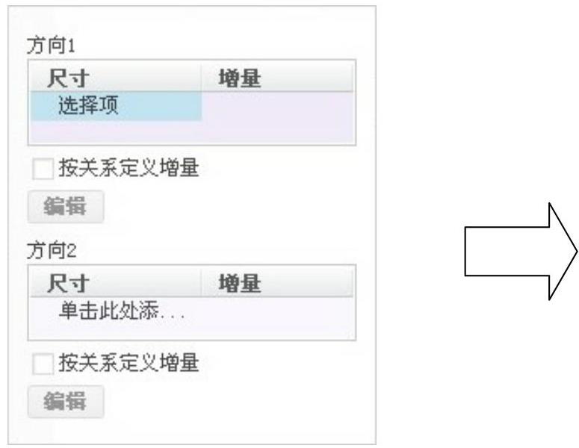Image resolution: width=579 pixels, height=448 pixels.
Task: Click the 增量 cell beside 选择项
Action: click(x=276, y=107)
